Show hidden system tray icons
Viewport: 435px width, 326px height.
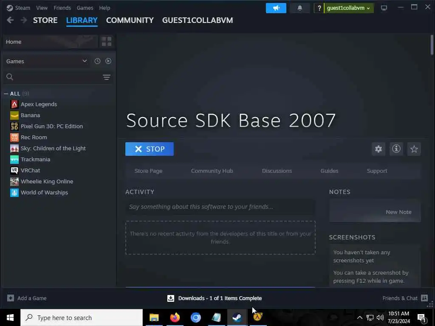point(359,318)
